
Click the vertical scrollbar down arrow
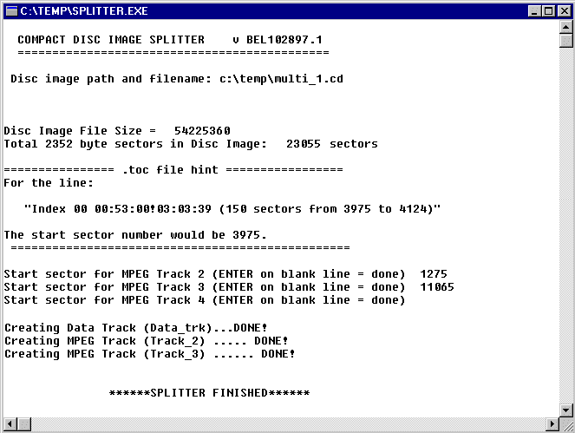pos(565,410)
